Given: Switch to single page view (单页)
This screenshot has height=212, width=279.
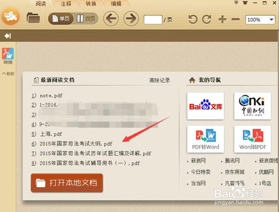Looking at the screenshot, I should click(61, 18).
